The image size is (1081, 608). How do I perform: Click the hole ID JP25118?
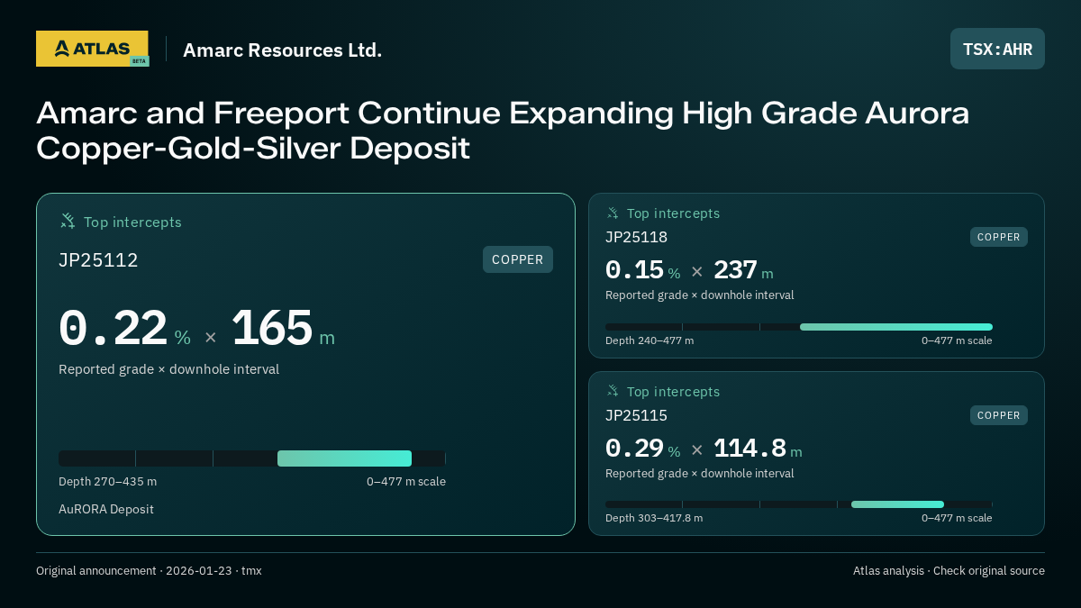pyautogui.click(x=636, y=237)
